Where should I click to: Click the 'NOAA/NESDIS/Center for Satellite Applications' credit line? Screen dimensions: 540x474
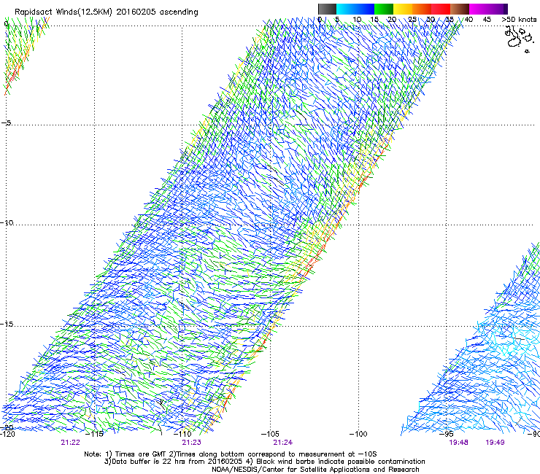(315, 469)
